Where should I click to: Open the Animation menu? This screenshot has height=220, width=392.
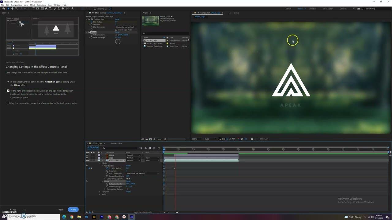41,5
